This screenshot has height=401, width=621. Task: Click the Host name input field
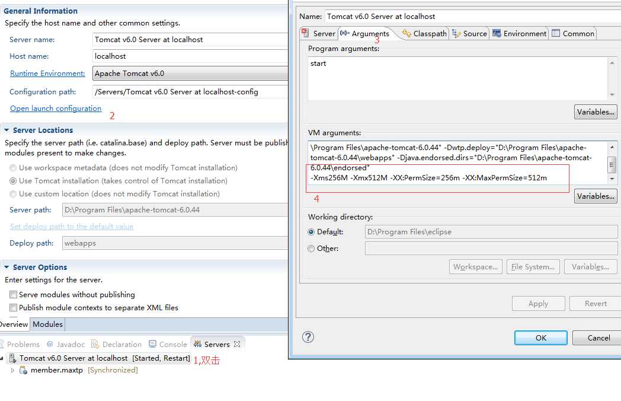190,56
